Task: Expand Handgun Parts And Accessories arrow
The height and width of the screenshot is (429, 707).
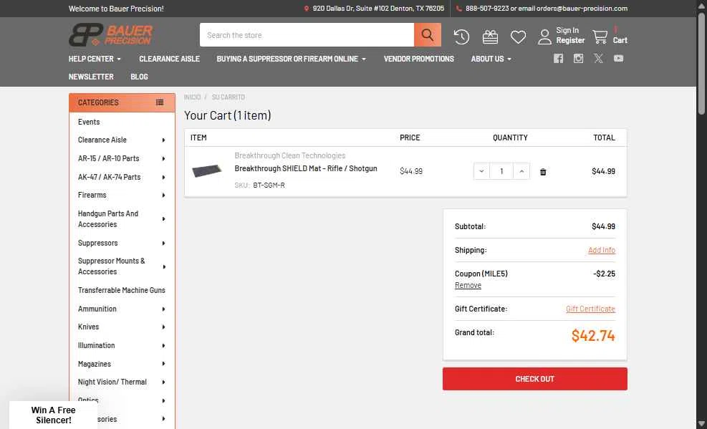Action: coord(163,219)
